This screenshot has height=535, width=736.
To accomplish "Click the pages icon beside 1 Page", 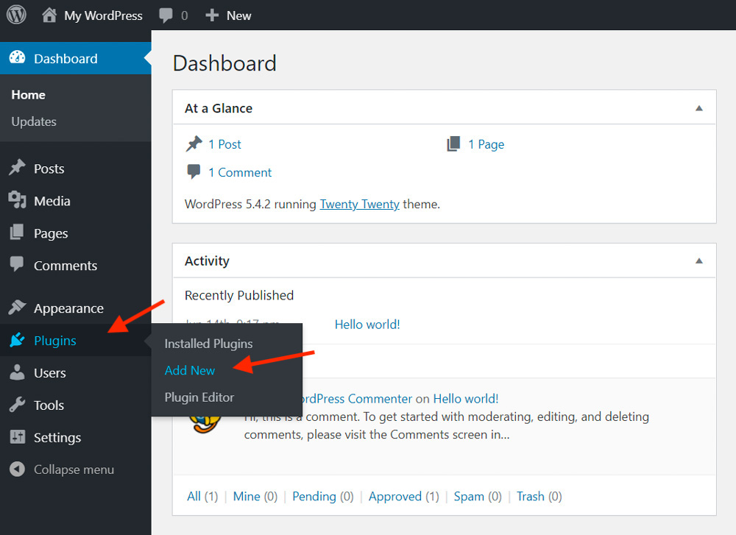I will point(453,144).
